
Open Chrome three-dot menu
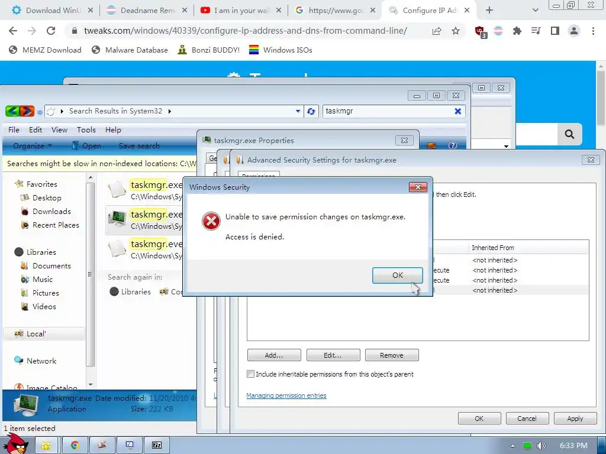click(593, 31)
